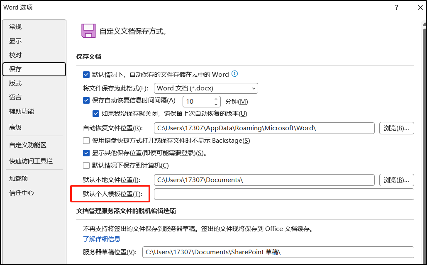Click the 自动恢复文件位置 path field
427x265 pixels.
click(x=264, y=128)
